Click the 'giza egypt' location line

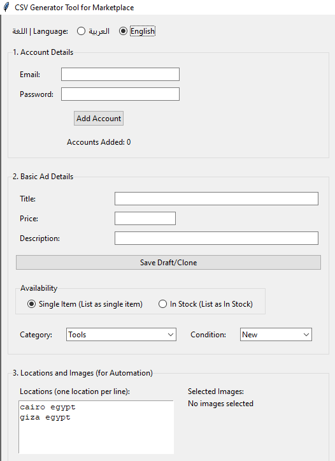pos(45,417)
